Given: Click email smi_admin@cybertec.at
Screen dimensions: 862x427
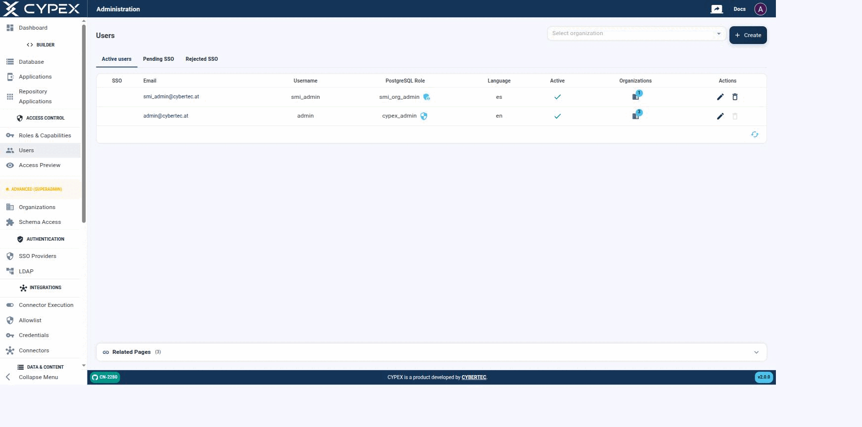Looking at the screenshot, I should tap(171, 97).
